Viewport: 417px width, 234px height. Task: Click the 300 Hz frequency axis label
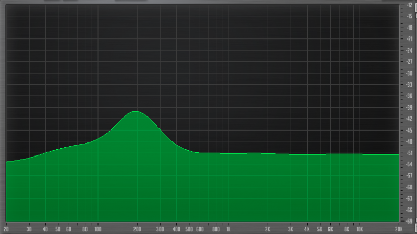(x=160, y=229)
